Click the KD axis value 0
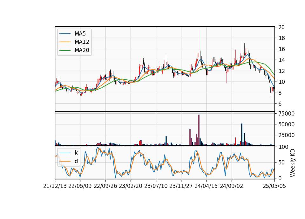The height and width of the screenshot is (219, 305). point(280,178)
